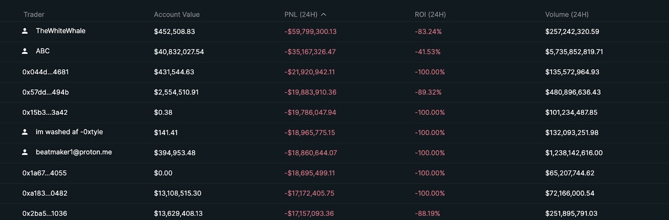Click the avatar icon for im washed af

click(25, 132)
